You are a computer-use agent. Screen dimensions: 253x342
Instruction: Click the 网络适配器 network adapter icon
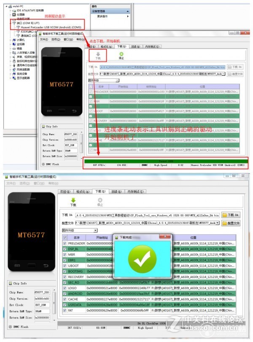[14, 69]
